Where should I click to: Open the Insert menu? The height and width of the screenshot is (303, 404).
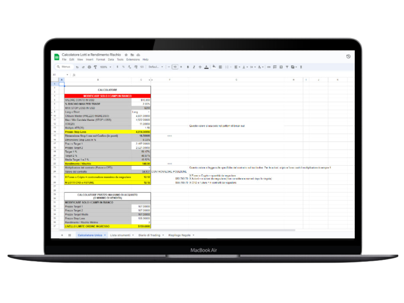tap(90, 60)
